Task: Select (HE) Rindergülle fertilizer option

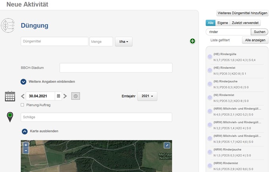Action: click(210, 57)
